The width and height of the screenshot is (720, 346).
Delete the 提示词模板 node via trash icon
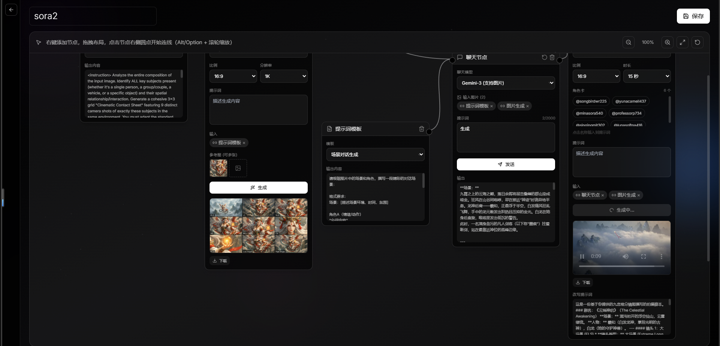422,129
